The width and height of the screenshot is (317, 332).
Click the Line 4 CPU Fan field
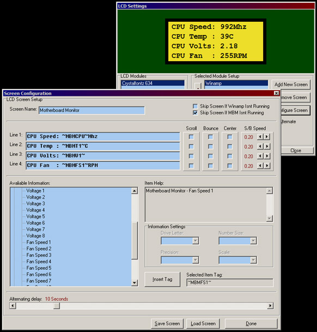[103, 165]
